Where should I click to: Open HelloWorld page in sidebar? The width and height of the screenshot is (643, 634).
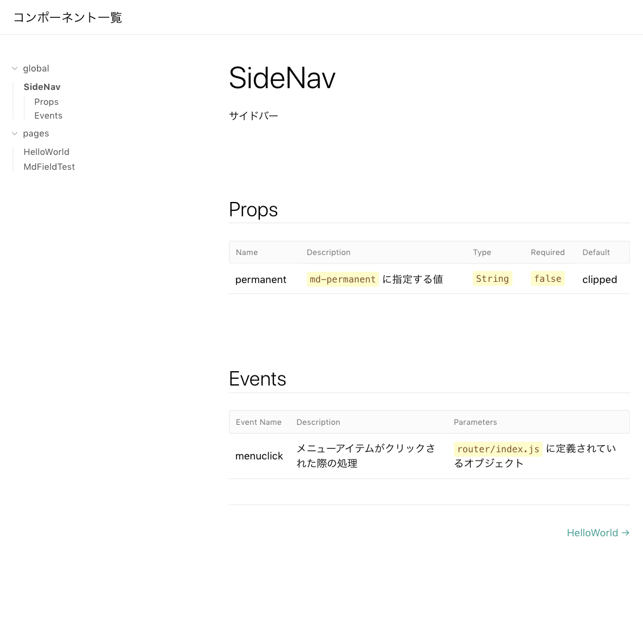(x=46, y=152)
